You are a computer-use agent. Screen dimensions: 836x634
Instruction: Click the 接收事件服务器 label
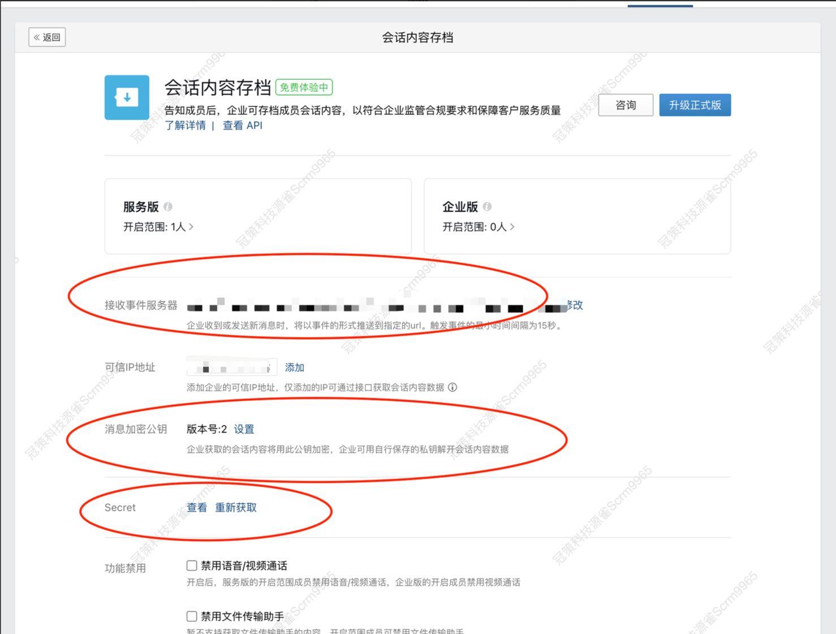pos(141,305)
